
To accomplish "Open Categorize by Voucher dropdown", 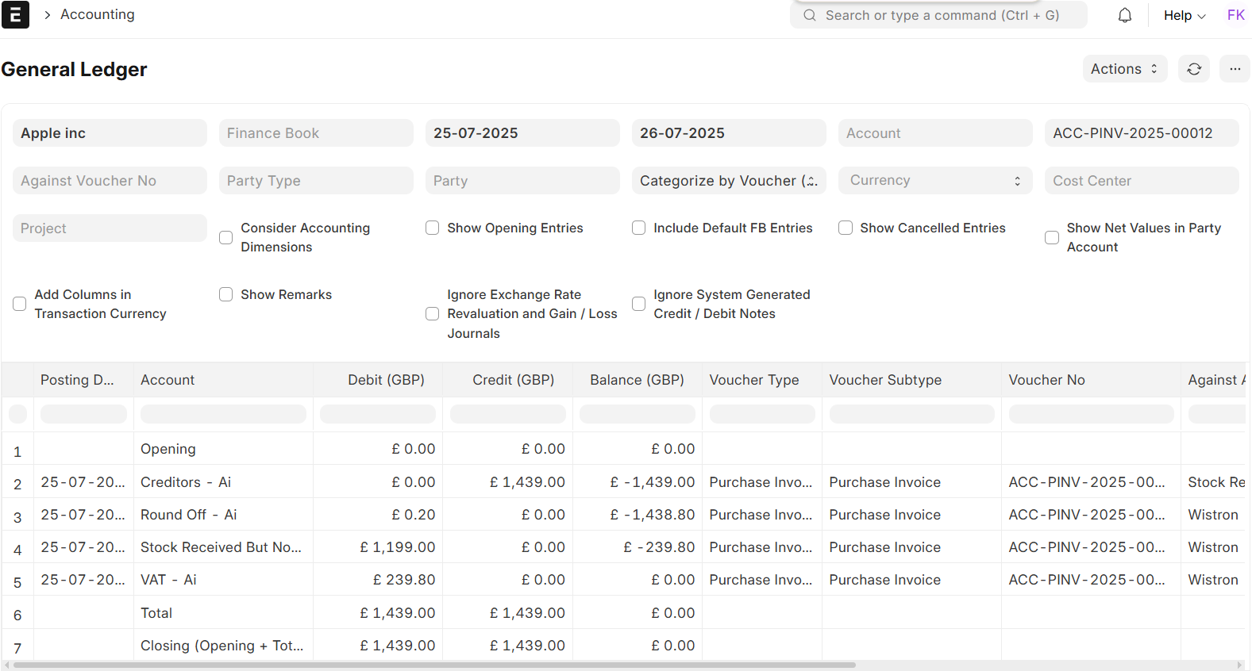I will [728, 181].
